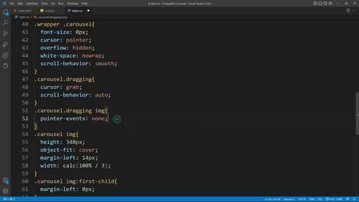Open the Extensions view

click(x=6, y=55)
